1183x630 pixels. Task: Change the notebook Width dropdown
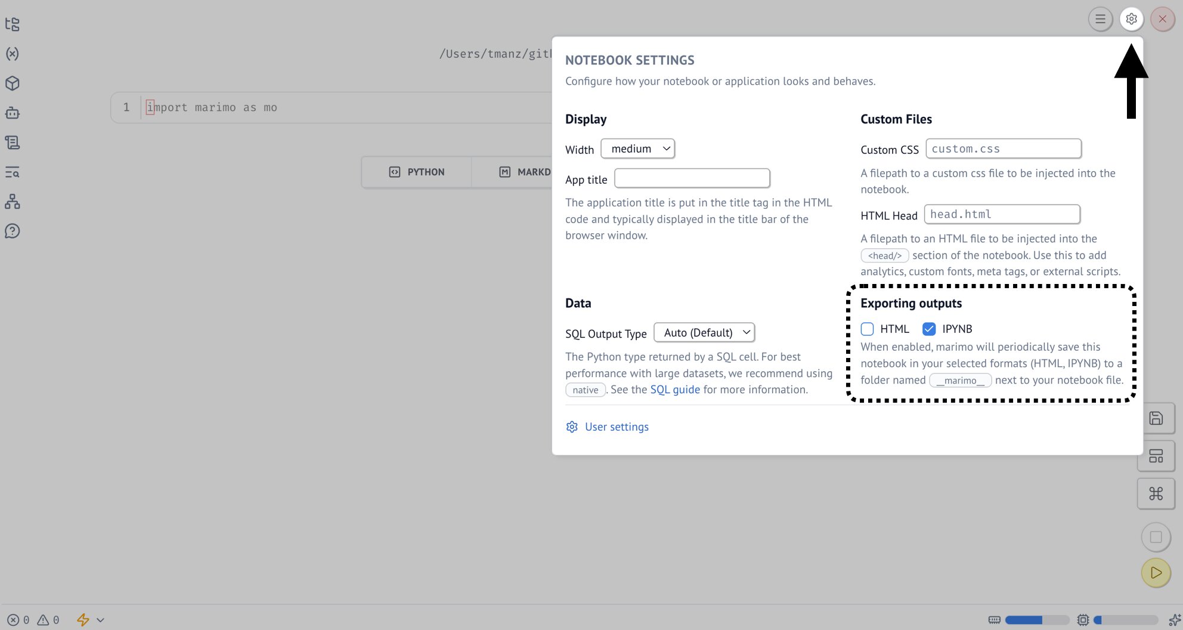click(x=637, y=149)
